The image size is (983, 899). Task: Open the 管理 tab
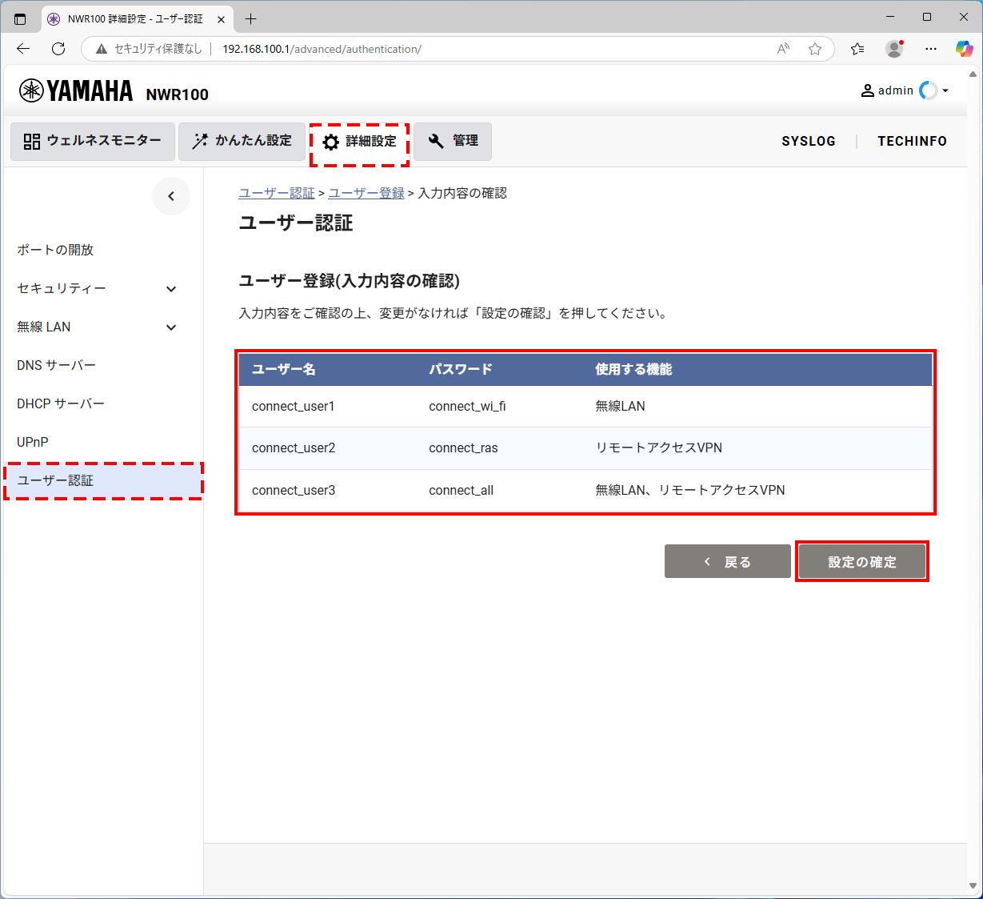coord(453,141)
